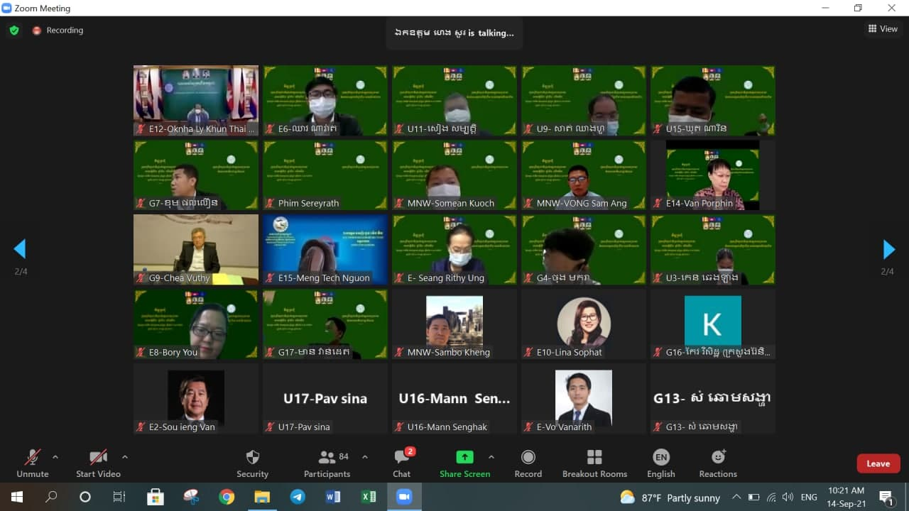Open the Chat panel
The width and height of the screenshot is (909, 511).
point(402,457)
